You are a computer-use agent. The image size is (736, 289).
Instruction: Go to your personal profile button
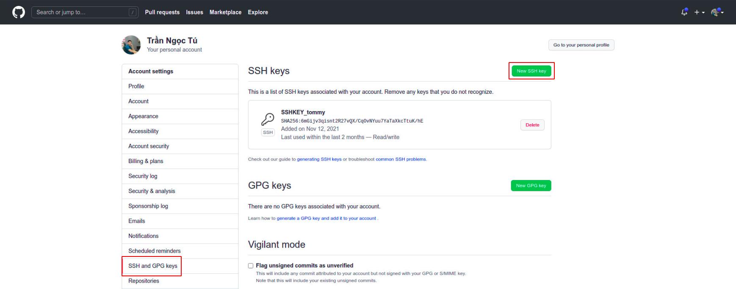click(581, 45)
